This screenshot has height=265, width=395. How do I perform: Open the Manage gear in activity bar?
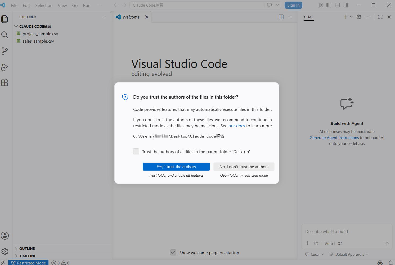click(5, 251)
